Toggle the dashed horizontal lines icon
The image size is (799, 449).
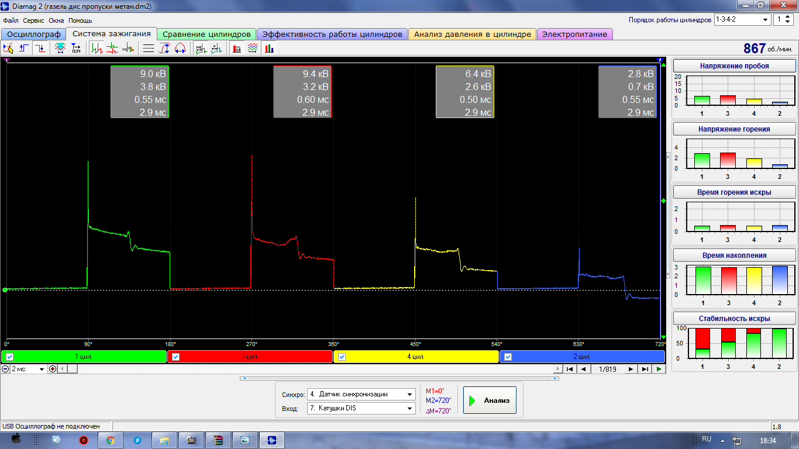149,49
